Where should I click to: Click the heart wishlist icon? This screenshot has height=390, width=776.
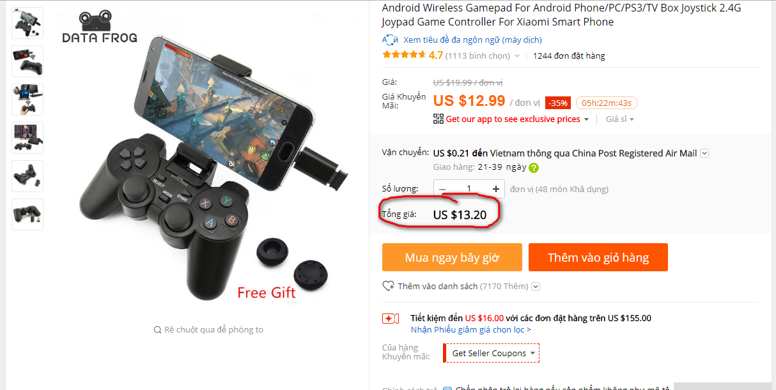pyautogui.click(x=388, y=286)
